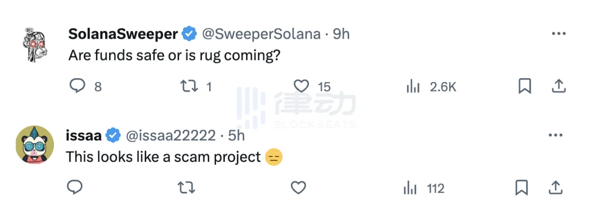593x216 pixels.
Task: Visit the @issaa22222 handle link
Action: (x=171, y=136)
